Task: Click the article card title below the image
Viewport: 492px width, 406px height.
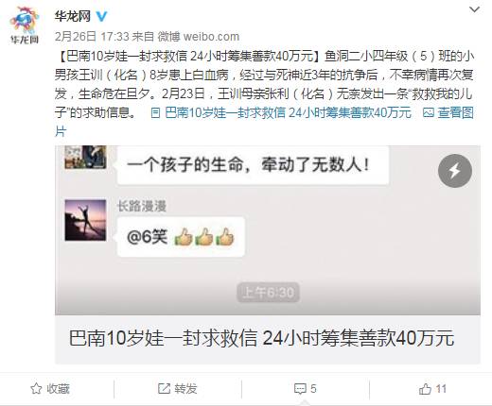Action: (261, 338)
